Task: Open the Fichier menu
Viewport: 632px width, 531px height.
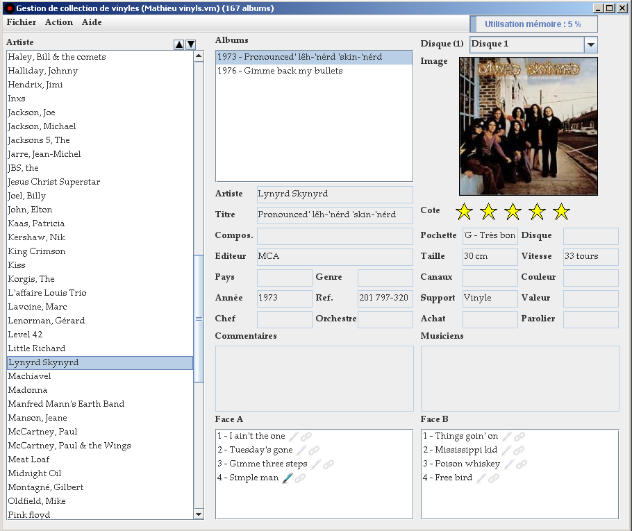Action: pos(22,22)
